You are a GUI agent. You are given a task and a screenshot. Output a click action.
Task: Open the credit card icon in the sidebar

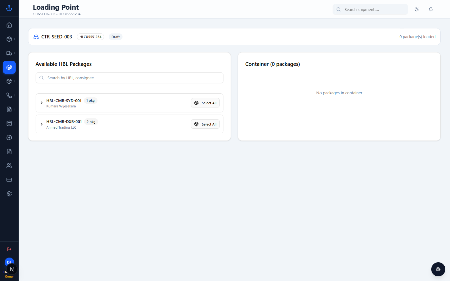coord(9,180)
